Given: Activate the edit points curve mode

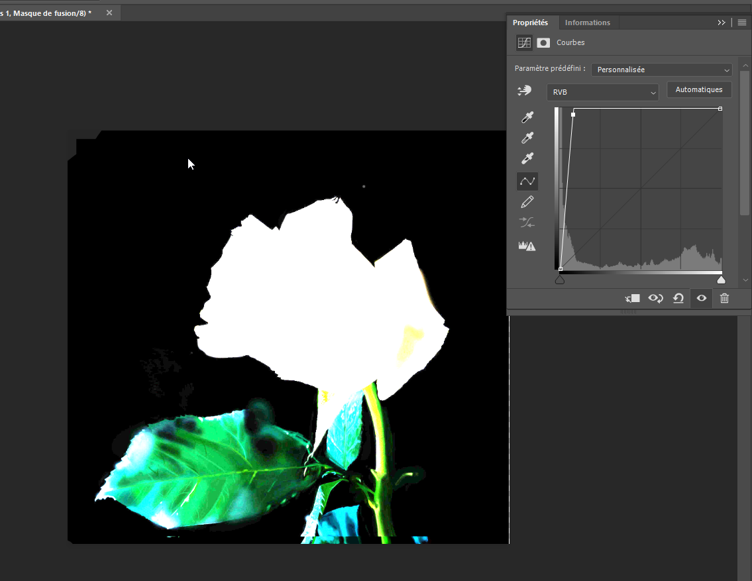Looking at the screenshot, I should [527, 180].
